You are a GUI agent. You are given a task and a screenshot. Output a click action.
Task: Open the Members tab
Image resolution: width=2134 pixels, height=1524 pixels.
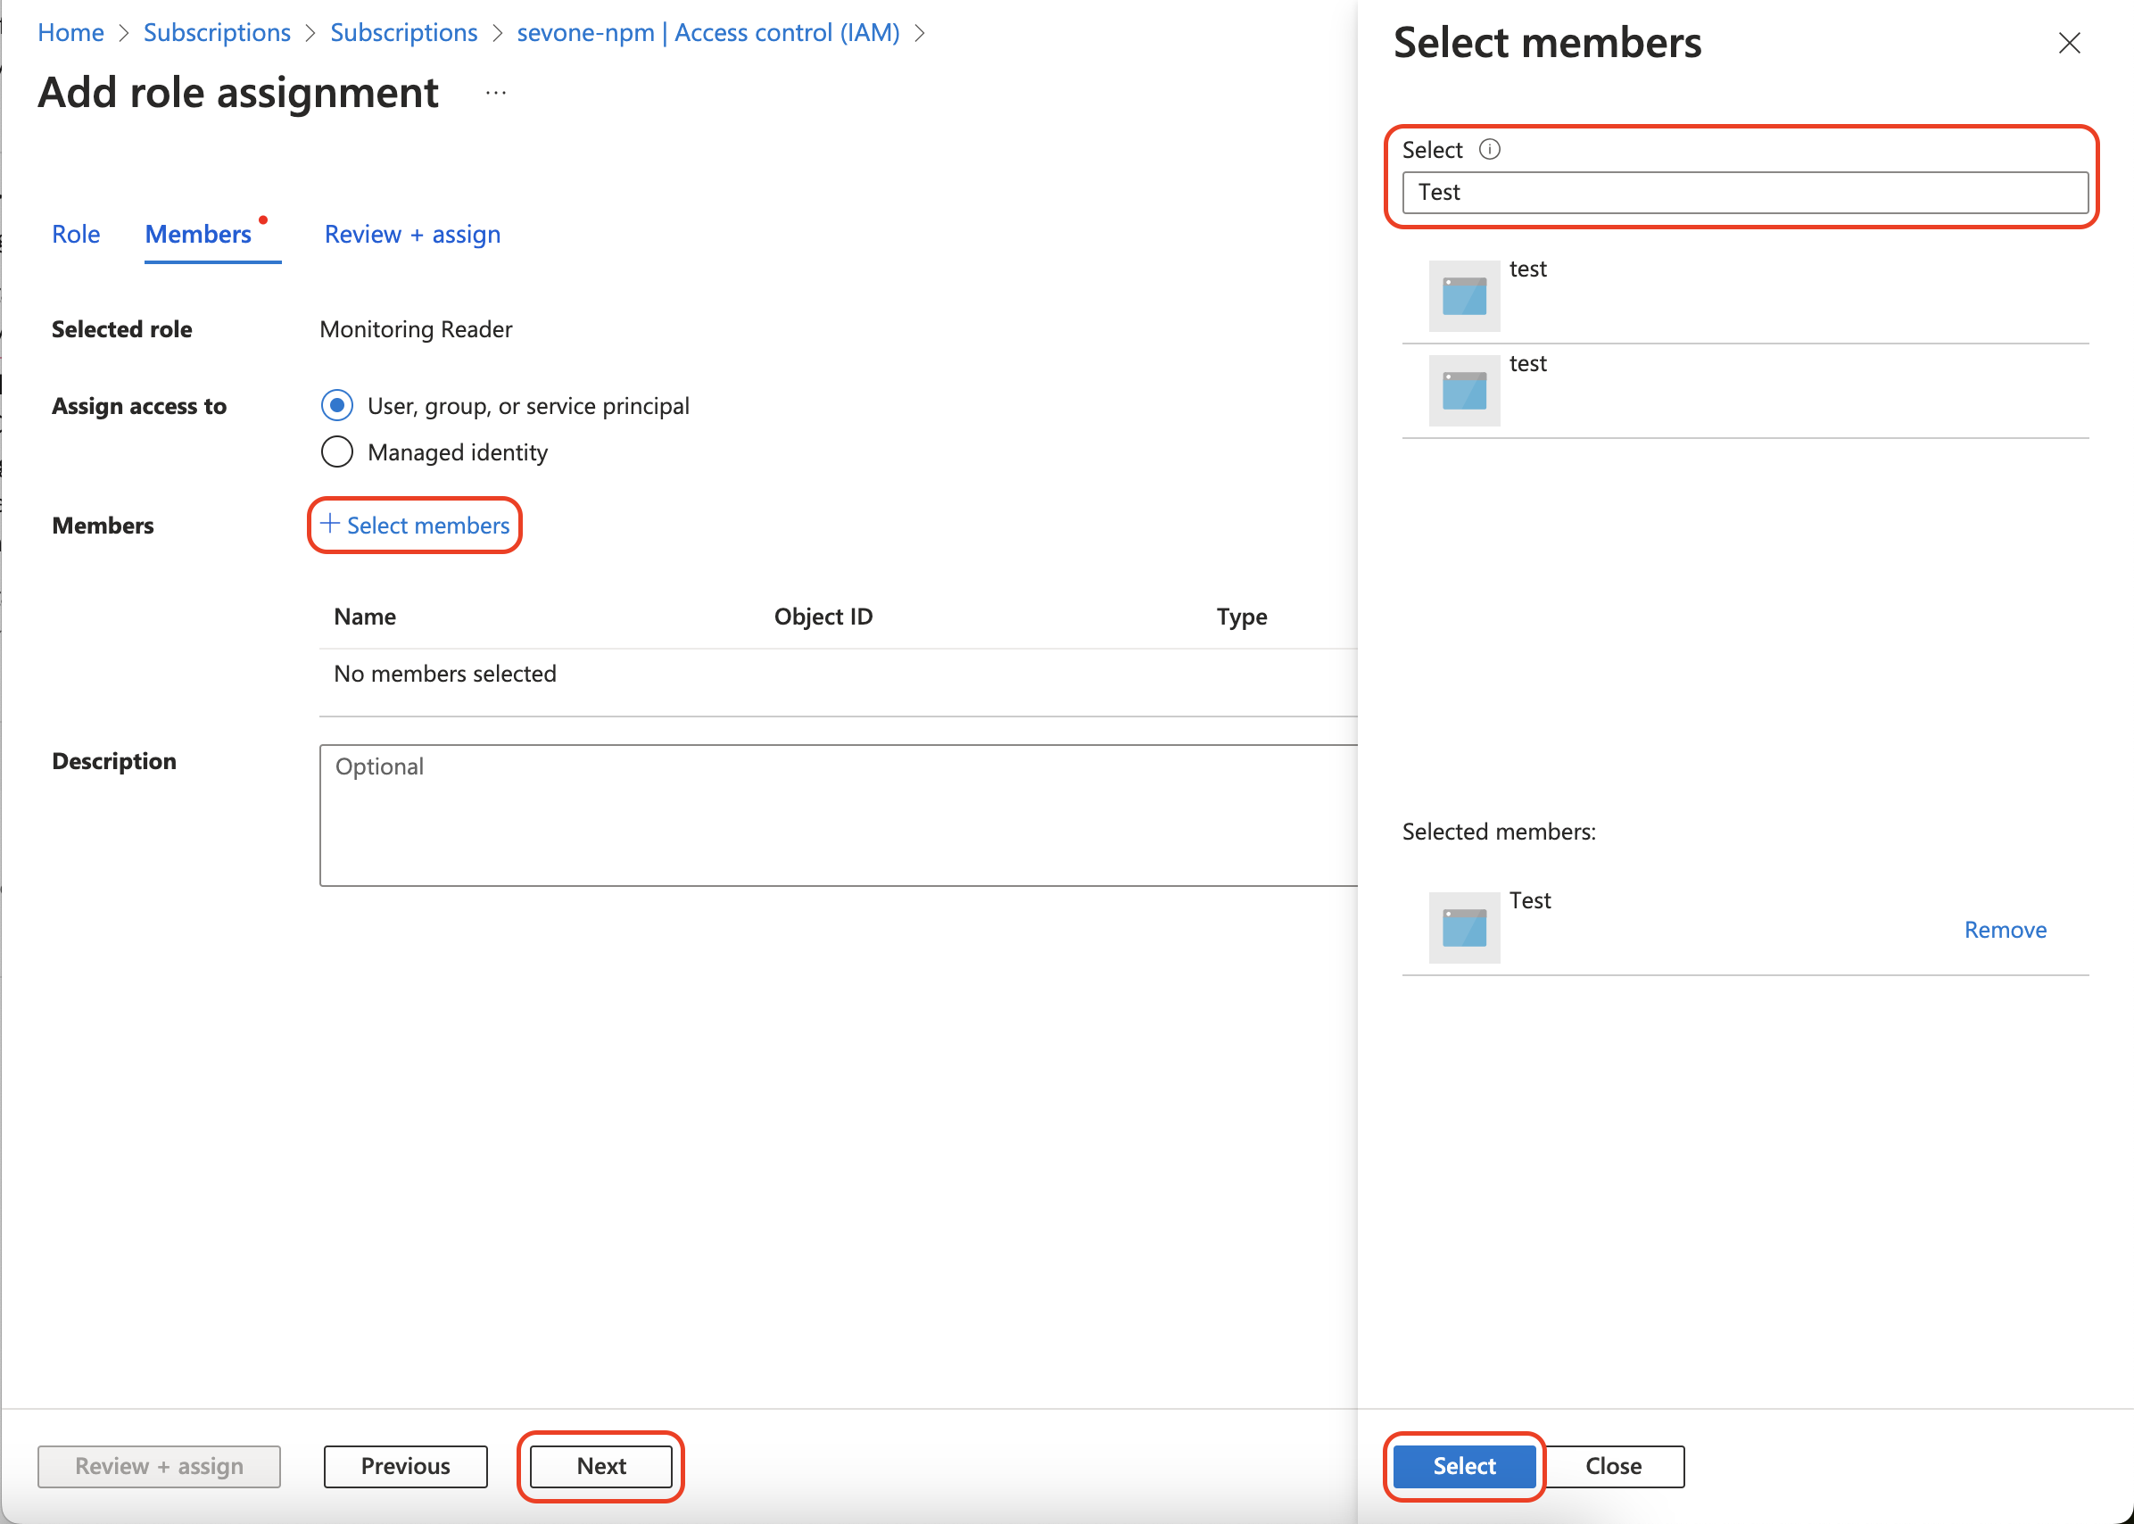pyautogui.click(x=198, y=234)
